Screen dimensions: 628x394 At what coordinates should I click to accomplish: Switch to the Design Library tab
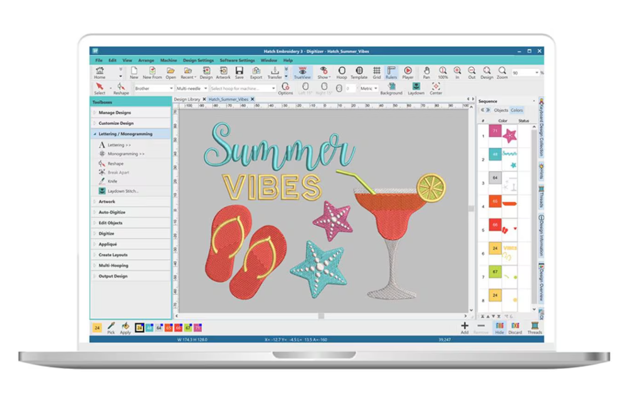(x=187, y=99)
